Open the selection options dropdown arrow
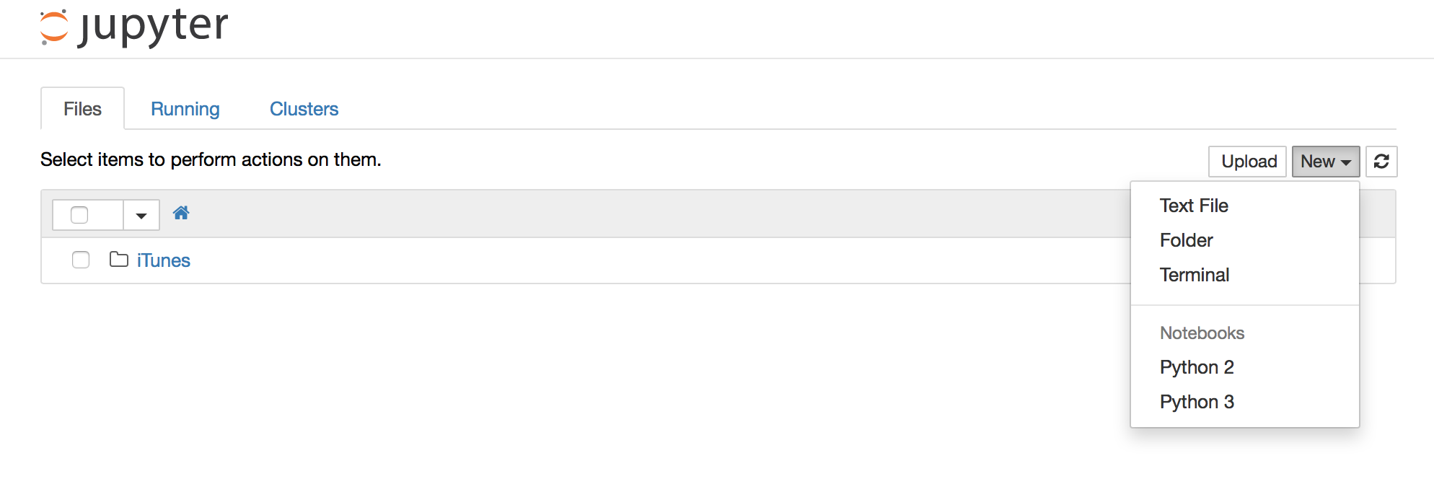Viewport: 1434px width, 479px height. pos(141,215)
